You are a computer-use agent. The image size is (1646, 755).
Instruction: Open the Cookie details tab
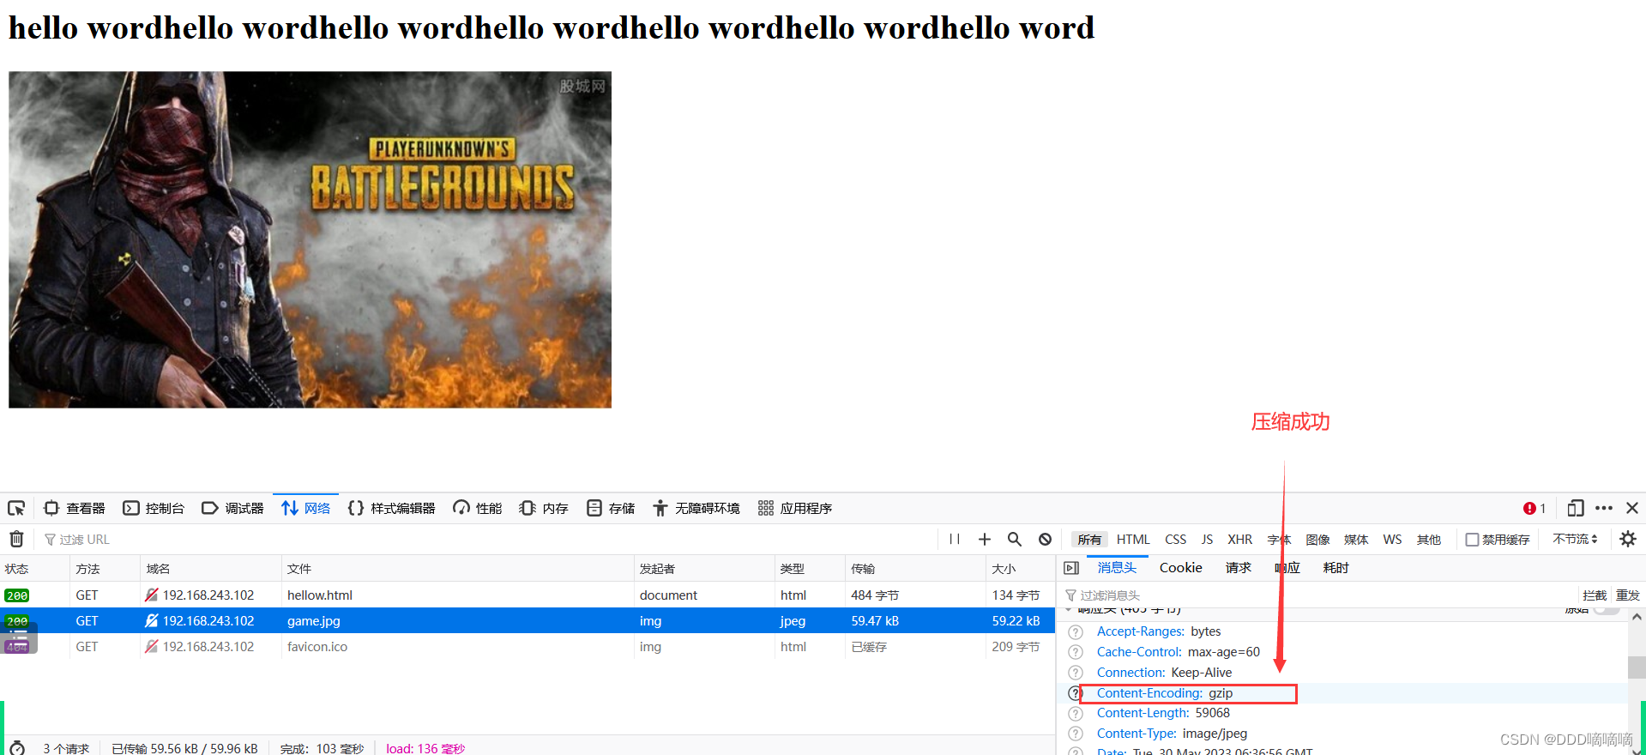coord(1181,567)
